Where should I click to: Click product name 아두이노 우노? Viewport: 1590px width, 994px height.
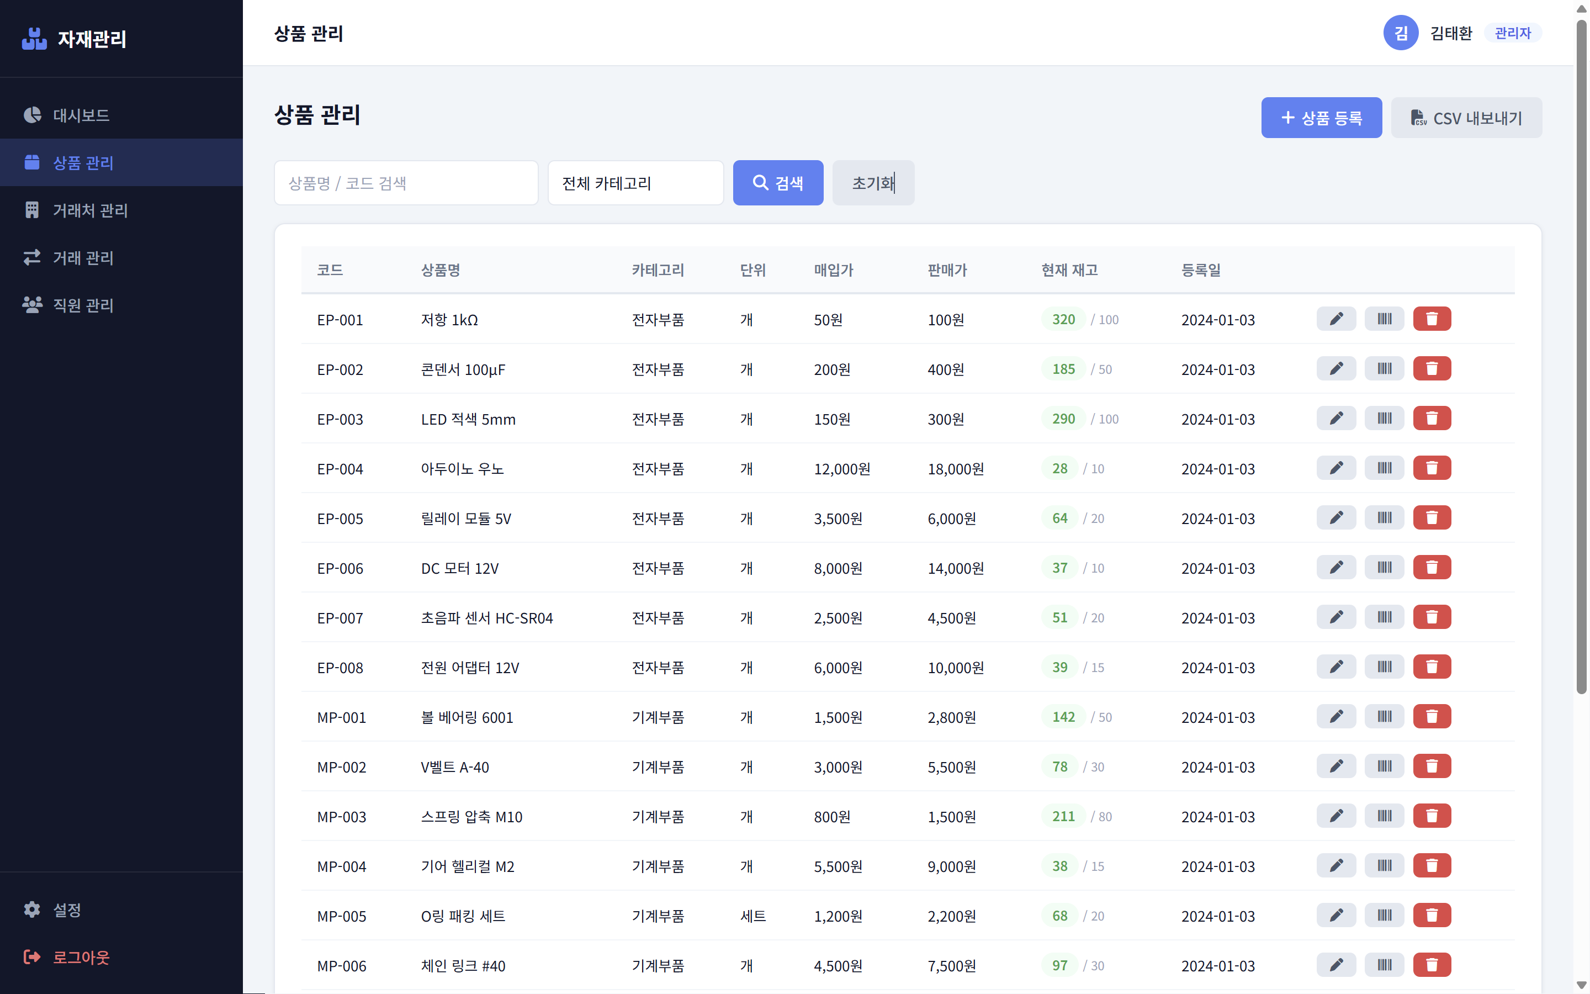462,469
